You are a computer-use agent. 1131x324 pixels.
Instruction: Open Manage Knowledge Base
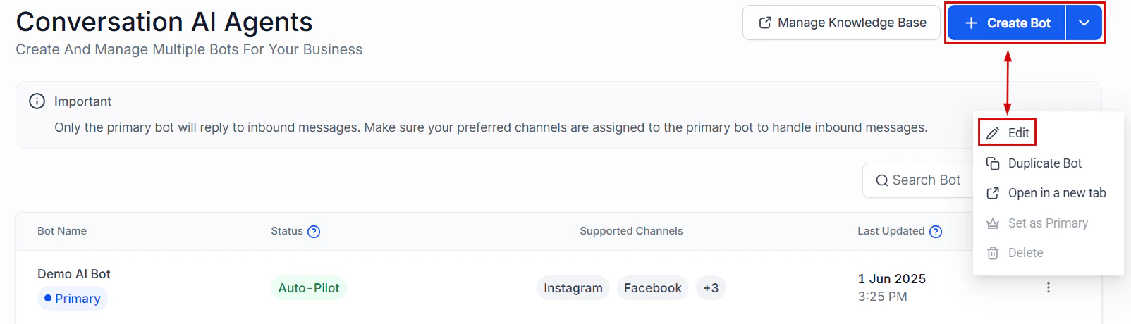(841, 23)
